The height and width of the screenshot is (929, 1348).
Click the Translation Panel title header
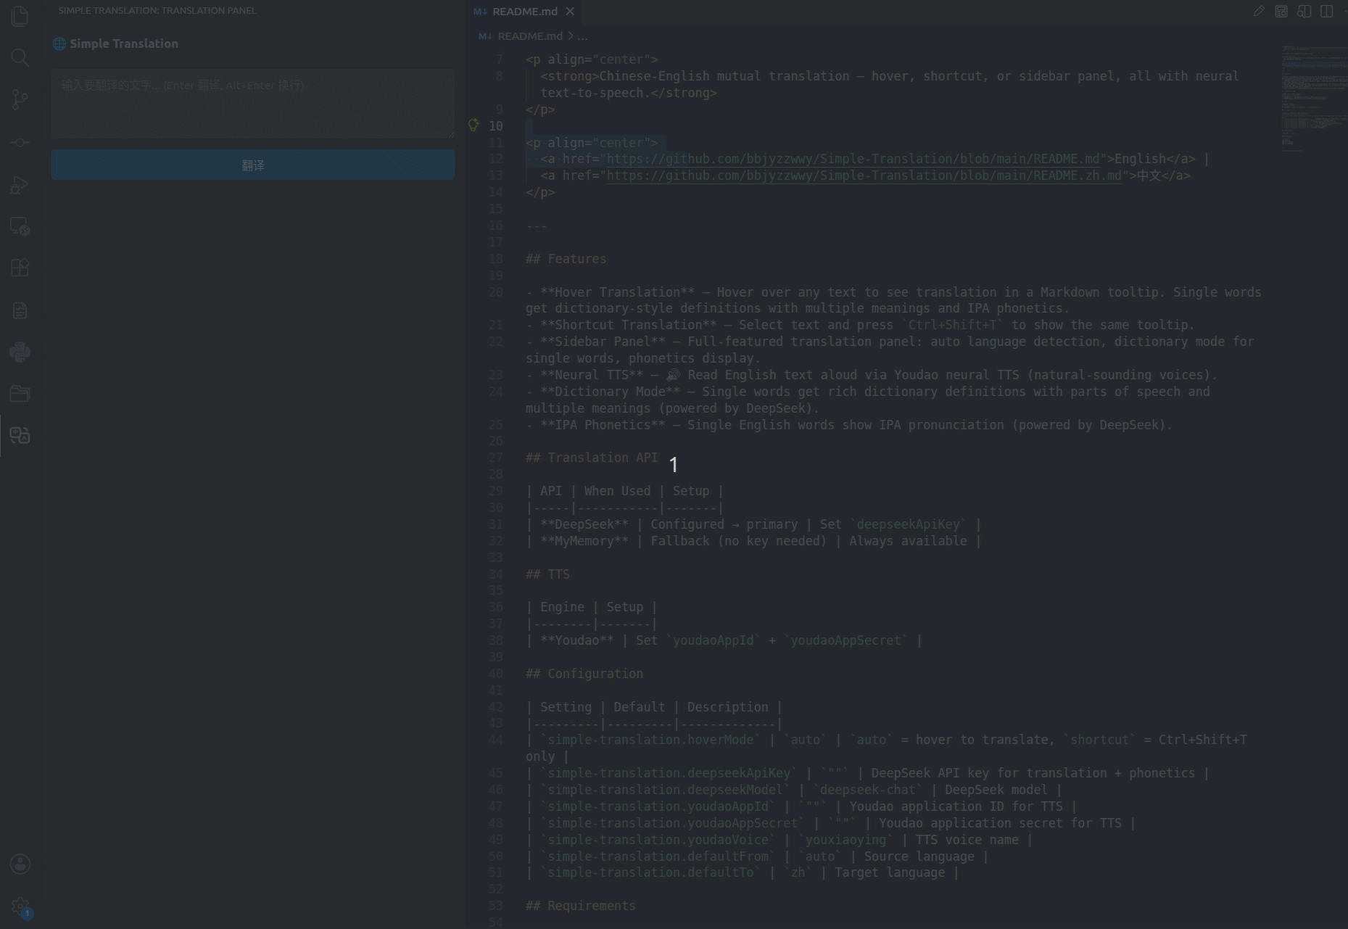tap(157, 11)
